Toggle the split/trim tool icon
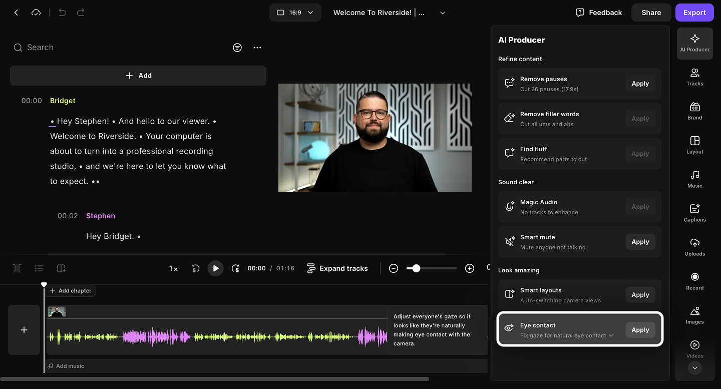Viewport: 721px width, 389px height. click(17, 268)
